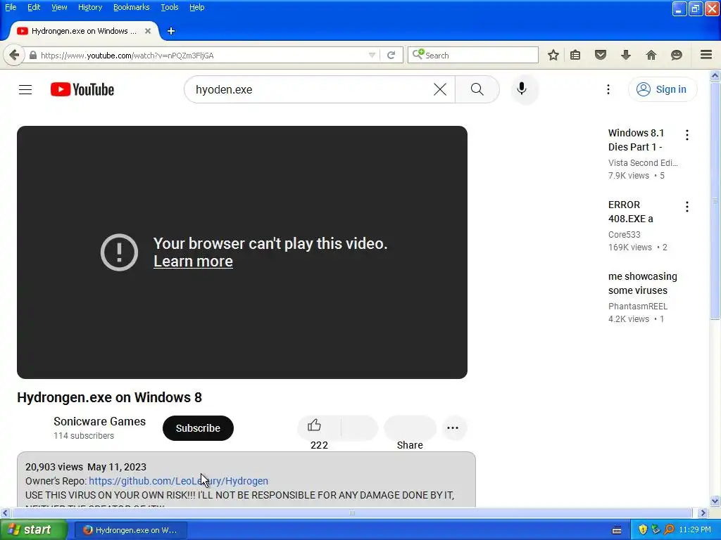Bookmark this page with star icon

553,55
